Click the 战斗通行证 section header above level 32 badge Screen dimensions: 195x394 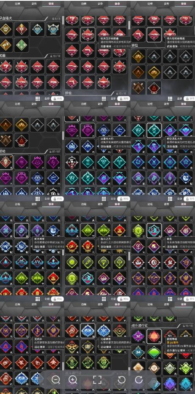coord(140,325)
